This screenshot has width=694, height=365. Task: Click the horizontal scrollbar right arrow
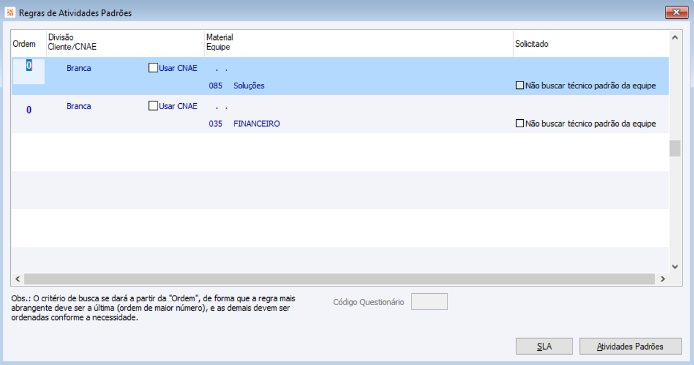click(x=663, y=279)
